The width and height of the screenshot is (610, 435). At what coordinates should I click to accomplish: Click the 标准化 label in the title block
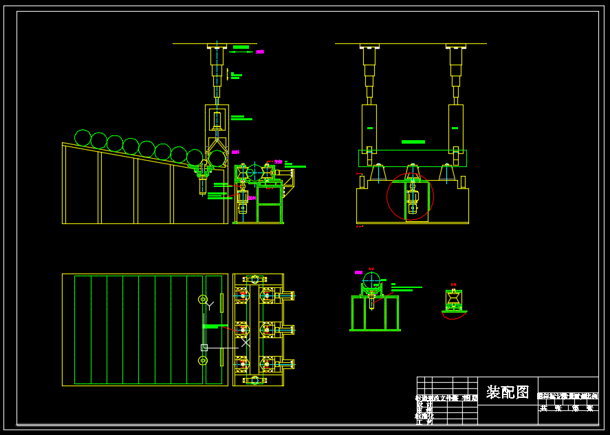click(x=424, y=416)
